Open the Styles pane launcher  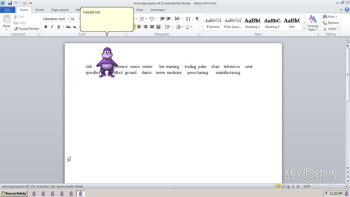pos(318,34)
